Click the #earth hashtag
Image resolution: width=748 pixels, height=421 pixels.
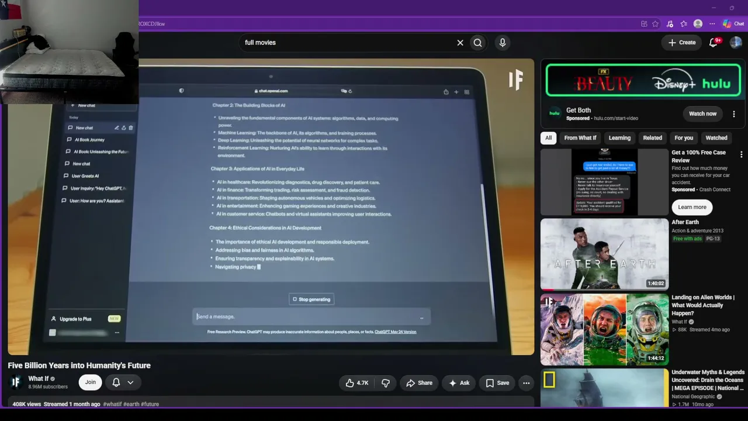click(131, 404)
